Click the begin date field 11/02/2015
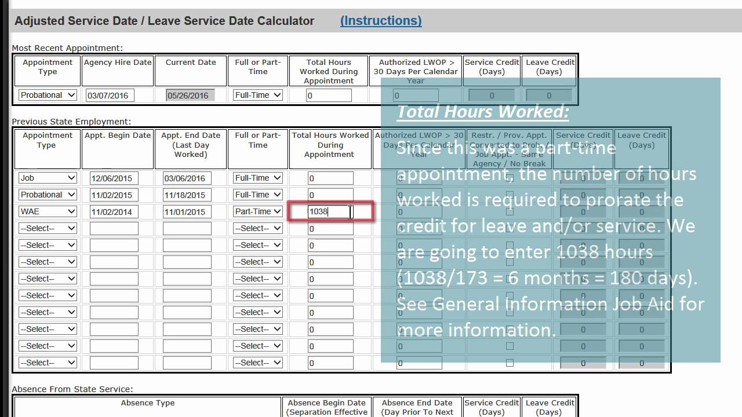The height and width of the screenshot is (417, 742). point(114,195)
